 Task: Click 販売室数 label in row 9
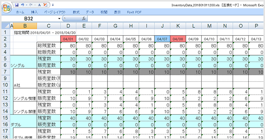[49, 78]
